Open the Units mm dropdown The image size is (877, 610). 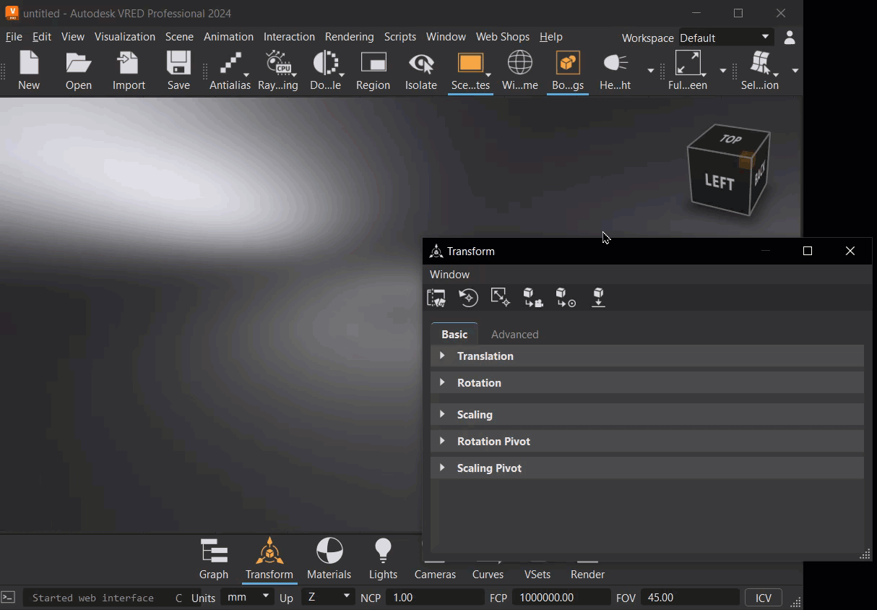pyautogui.click(x=247, y=597)
